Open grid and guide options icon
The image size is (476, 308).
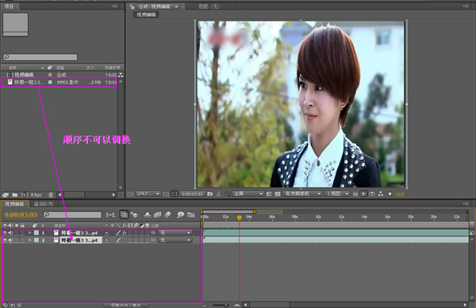[x=166, y=194]
